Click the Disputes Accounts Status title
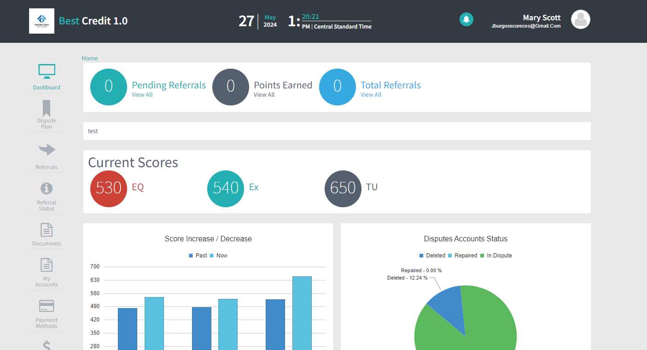647x350 pixels. click(466, 239)
